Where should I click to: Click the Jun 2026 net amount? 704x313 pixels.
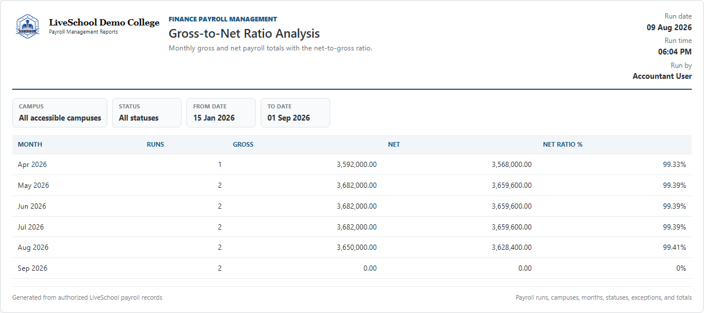tap(512, 206)
